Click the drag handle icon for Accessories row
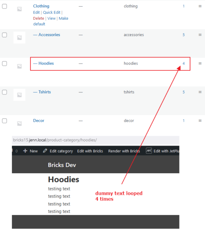205x232 pixels. [200, 35]
